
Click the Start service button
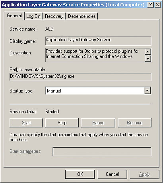pos(26,123)
